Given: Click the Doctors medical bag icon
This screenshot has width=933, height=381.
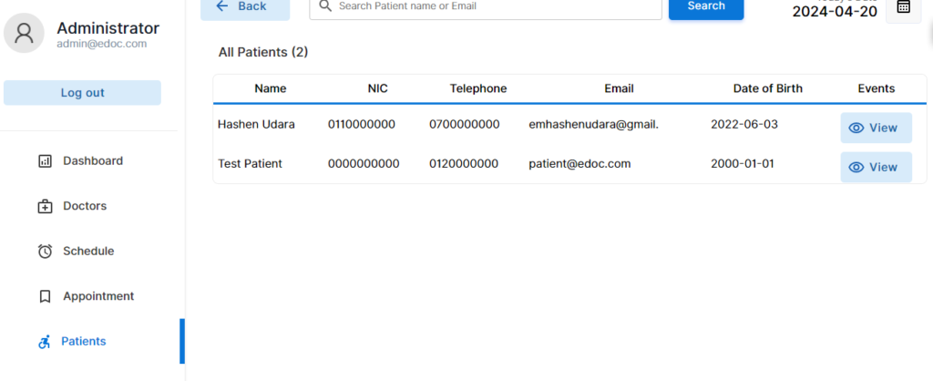Looking at the screenshot, I should (45, 206).
